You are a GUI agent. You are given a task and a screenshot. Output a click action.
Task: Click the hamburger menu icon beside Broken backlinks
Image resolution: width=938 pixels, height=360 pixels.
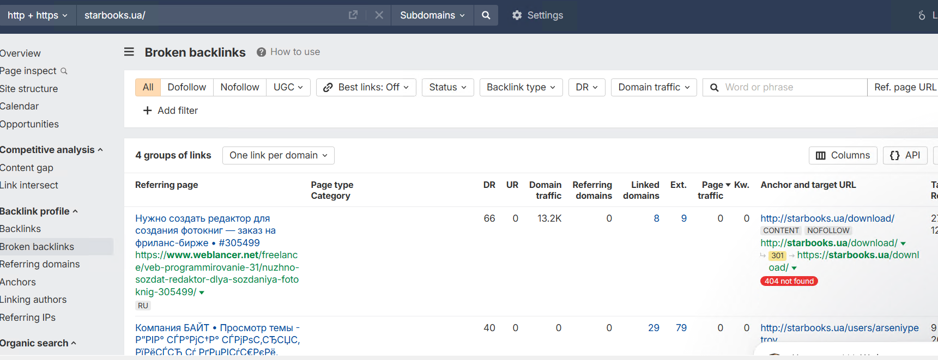[x=129, y=52]
